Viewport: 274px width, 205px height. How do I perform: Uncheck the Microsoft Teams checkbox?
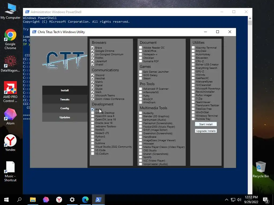[93, 95]
